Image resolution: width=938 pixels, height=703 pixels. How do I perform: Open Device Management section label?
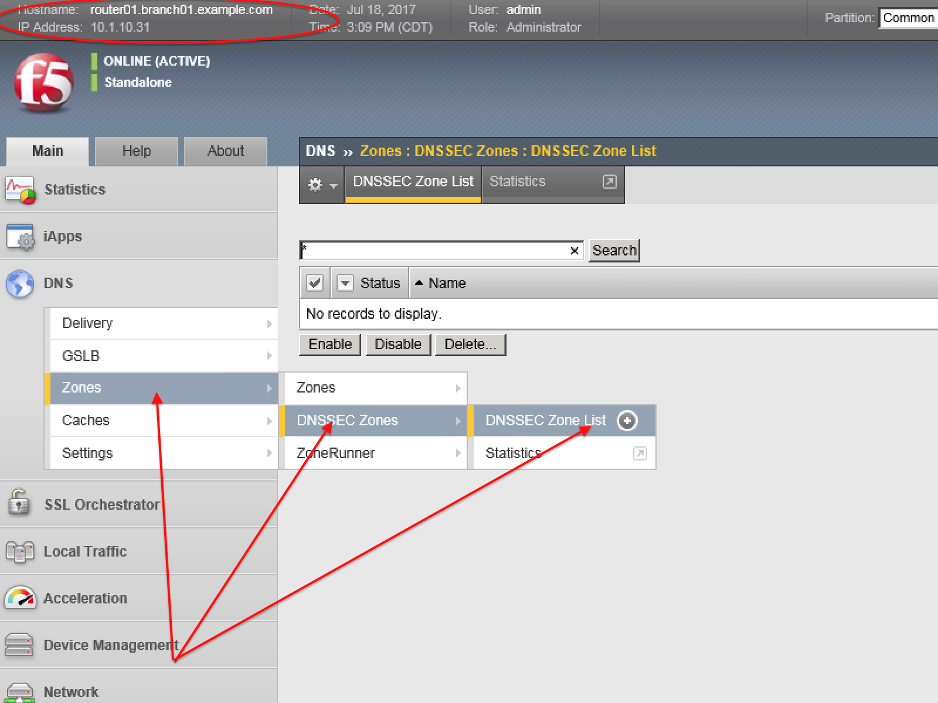[x=111, y=646]
